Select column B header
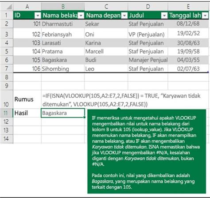The width and height of the screenshot is (210, 198). click(x=63, y=7)
